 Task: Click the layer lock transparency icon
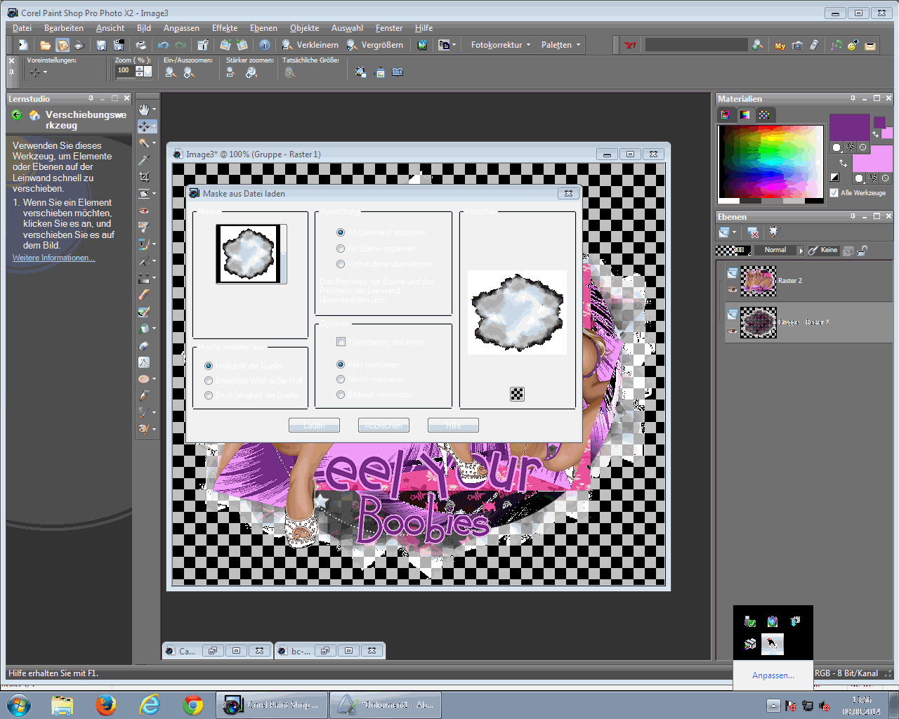(x=862, y=250)
